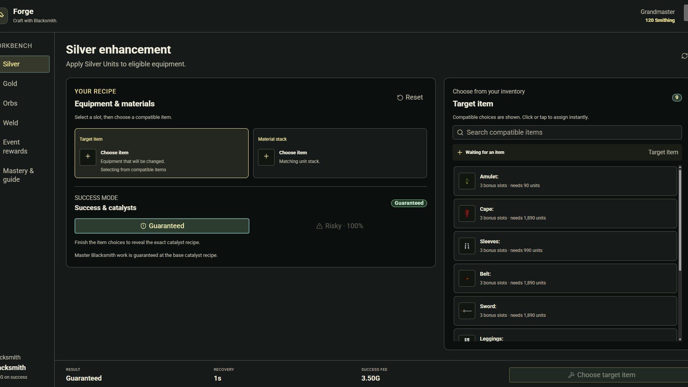Click the Sleeves item icon

click(467, 246)
